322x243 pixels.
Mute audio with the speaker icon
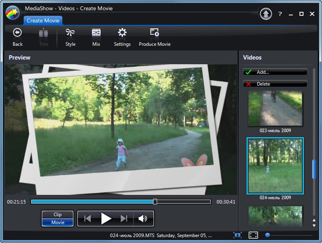tap(143, 219)
